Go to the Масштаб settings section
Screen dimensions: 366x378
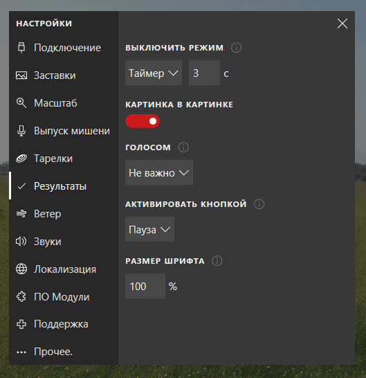64,103
